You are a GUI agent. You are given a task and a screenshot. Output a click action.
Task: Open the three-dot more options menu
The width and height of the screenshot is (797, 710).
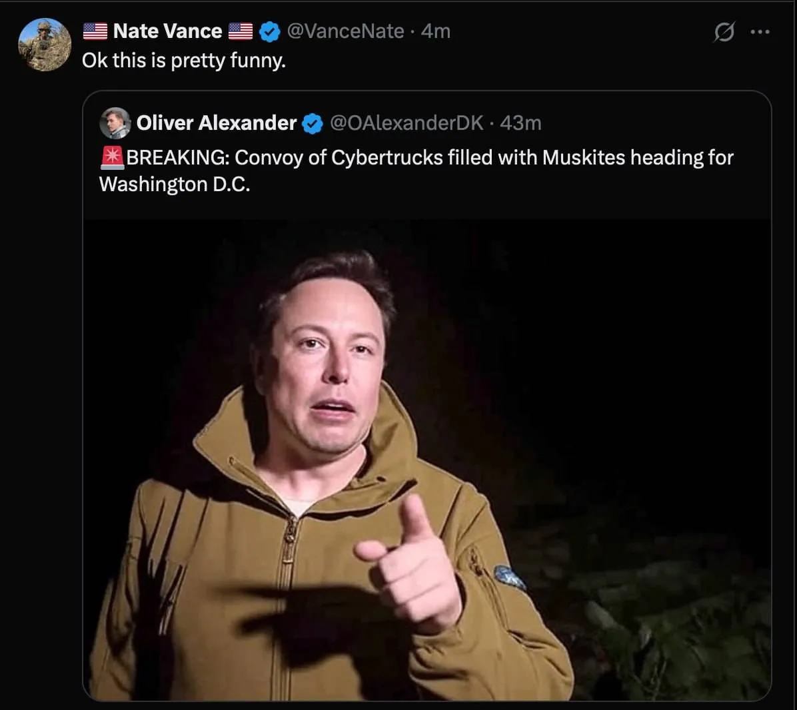tap(760, 32)
